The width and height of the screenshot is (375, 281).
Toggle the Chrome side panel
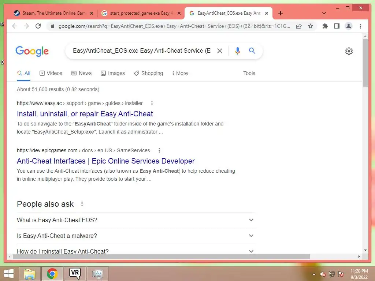[337, 26]
